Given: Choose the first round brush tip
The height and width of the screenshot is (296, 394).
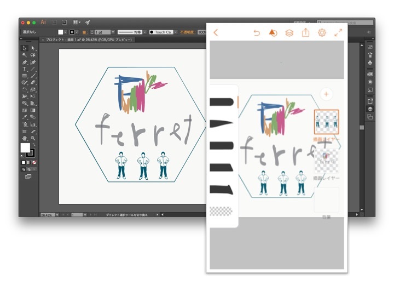Looking at the screenshot, I should tap(222, 102).
